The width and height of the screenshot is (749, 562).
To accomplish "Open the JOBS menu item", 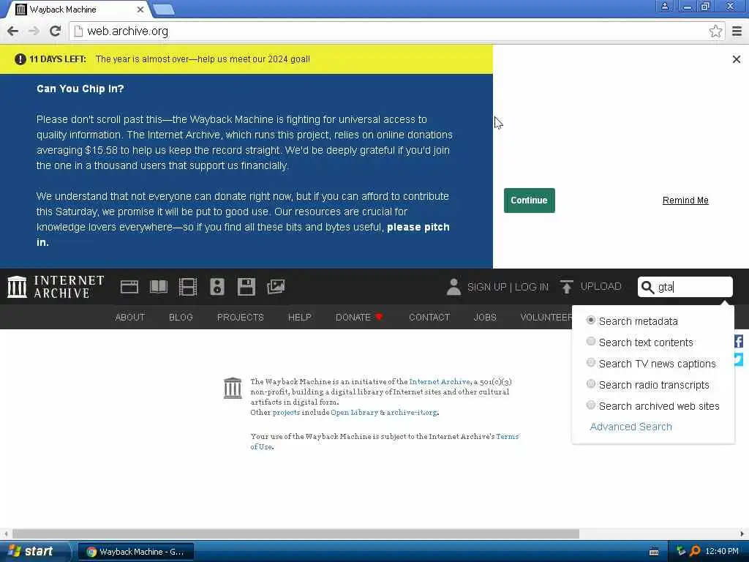I will point(485,318).
